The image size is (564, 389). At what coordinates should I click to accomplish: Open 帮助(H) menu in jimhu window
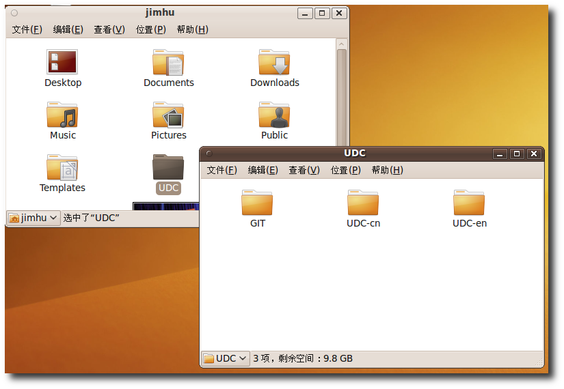[192, 29]
